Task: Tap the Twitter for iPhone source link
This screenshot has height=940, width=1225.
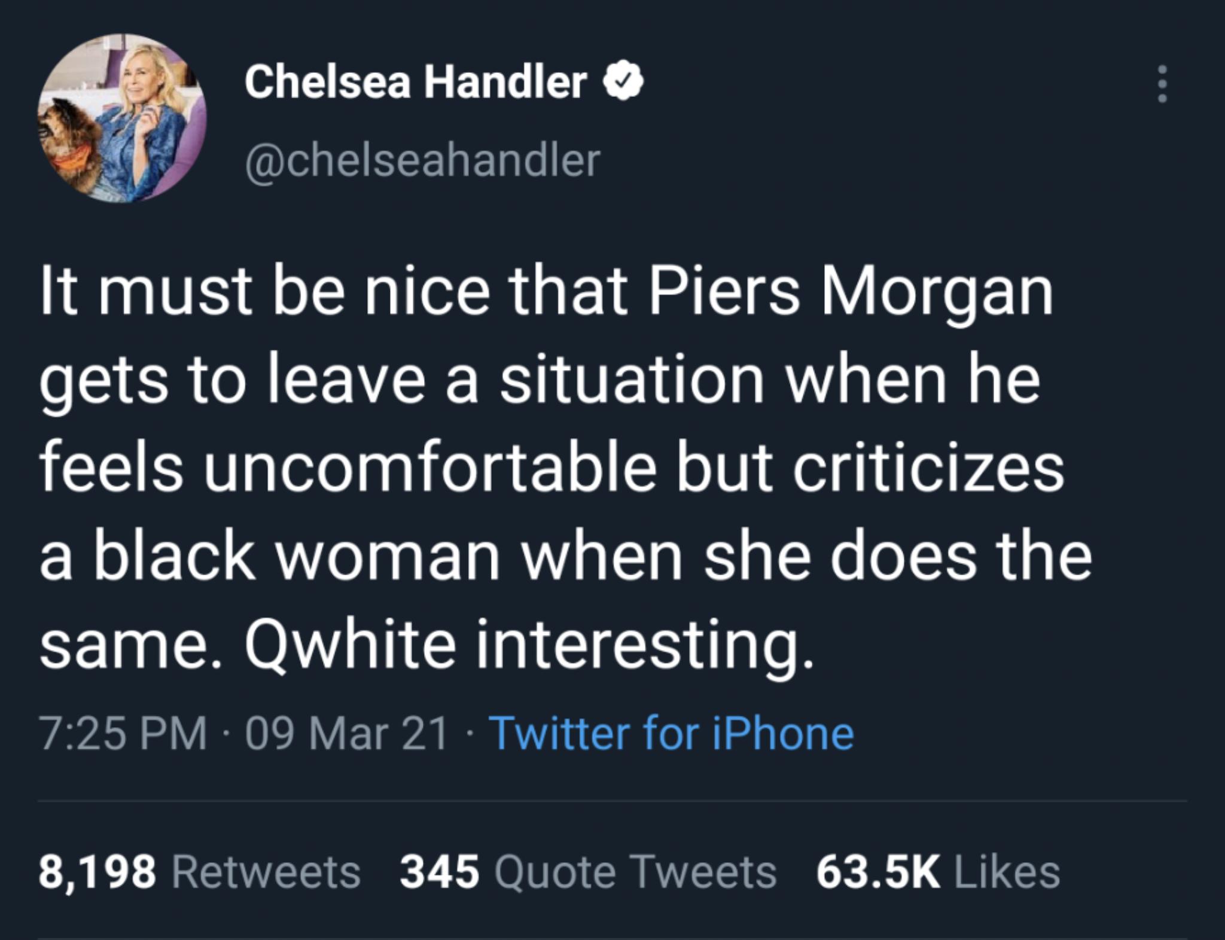Action: (x=672, y=733)
